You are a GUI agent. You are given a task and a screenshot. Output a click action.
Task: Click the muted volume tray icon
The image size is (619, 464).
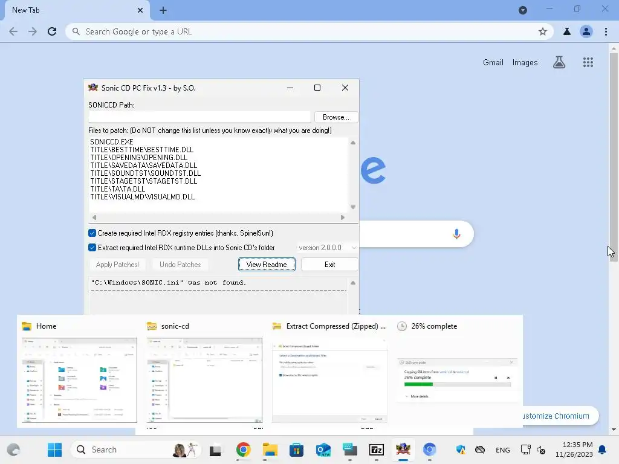[x=541, y=450]
